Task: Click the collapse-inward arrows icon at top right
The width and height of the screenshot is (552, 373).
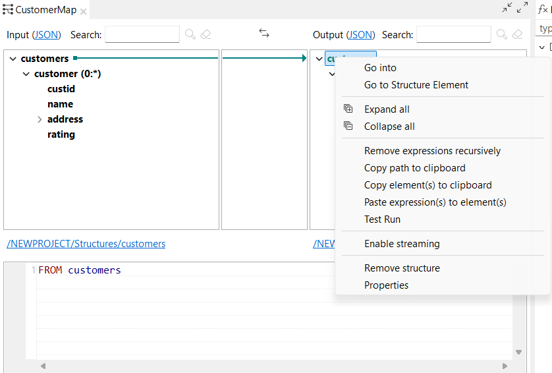Action: pyautogui.click(x=507, y=8)
